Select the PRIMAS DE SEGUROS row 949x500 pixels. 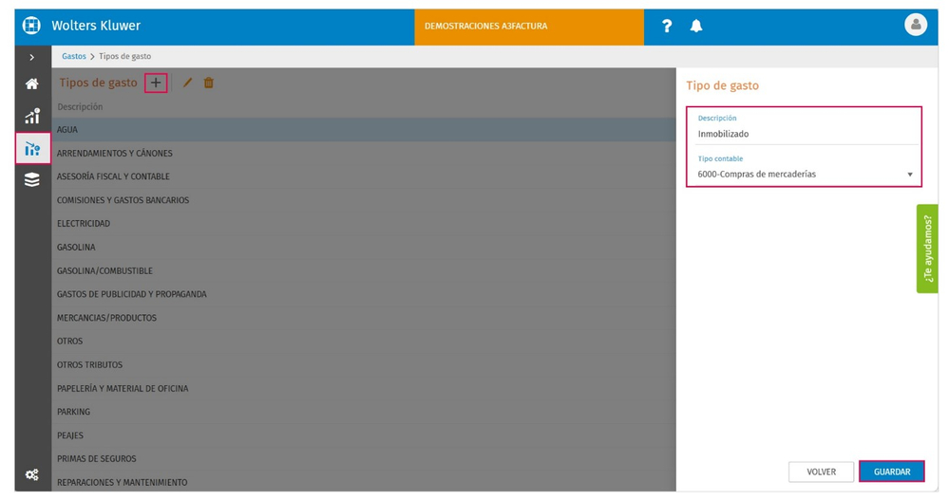pos(363,459)
